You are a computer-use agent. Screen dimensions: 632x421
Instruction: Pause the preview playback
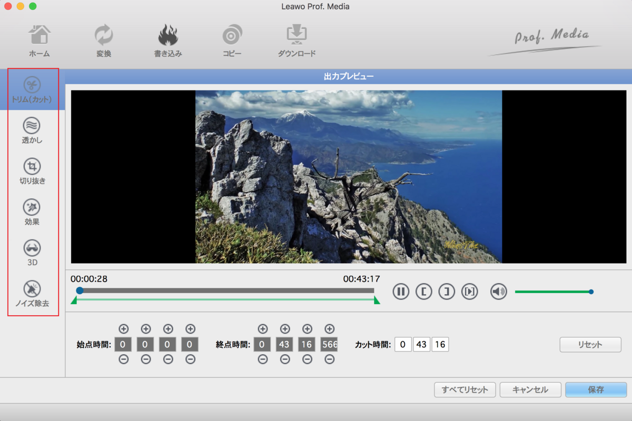401,292
